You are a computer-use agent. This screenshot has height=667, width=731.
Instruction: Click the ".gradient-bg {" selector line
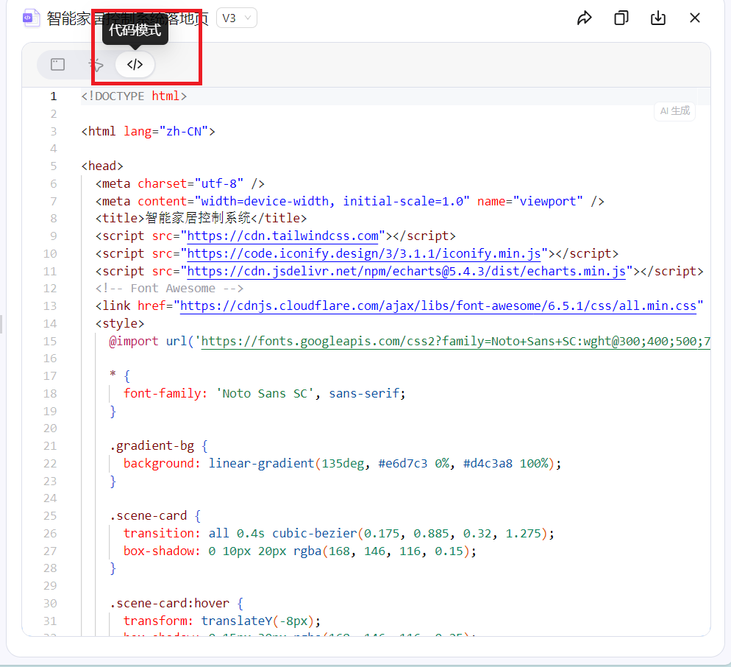click(159, 446)
